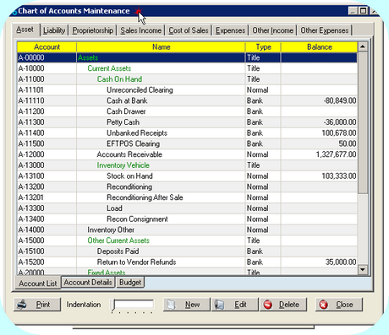Click the Edit book icon
The width and height of the screenshot is (389, 335).
click(219, 305)
